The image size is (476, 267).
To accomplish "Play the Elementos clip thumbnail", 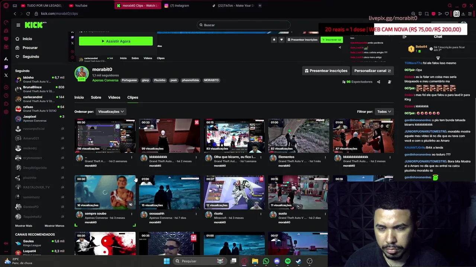I will click(299, 136).
